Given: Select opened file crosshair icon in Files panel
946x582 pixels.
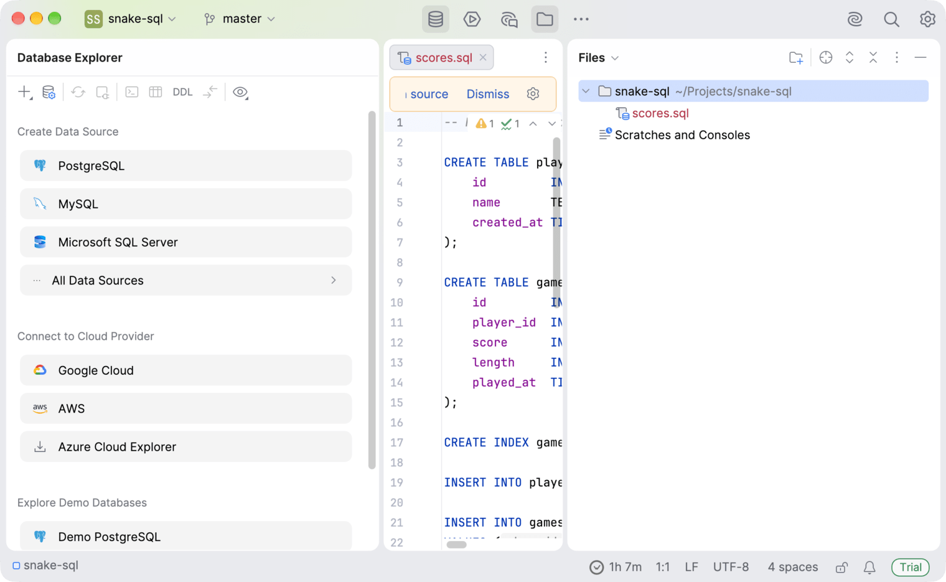Looking at the screenshot, I should click(826, 58).
